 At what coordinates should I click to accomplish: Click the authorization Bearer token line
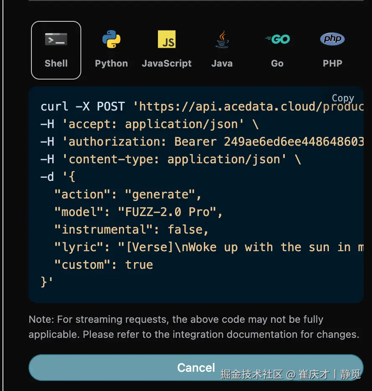click(x=201, y=141)
